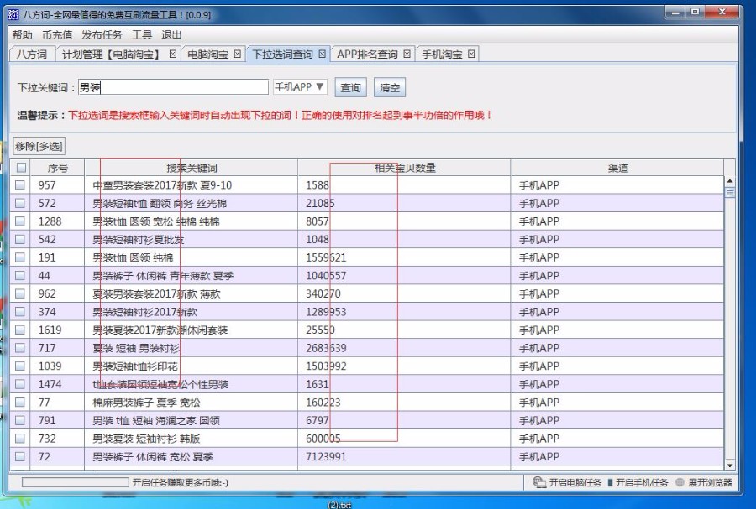Click the 移除[多选] button

39,146
